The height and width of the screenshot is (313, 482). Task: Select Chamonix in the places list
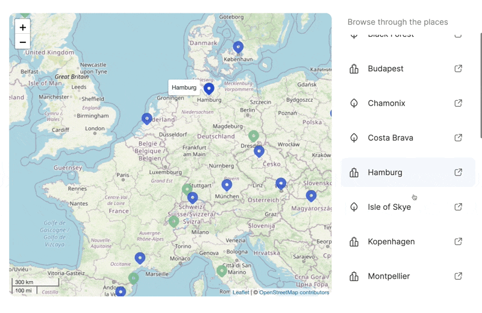point(408,103)
